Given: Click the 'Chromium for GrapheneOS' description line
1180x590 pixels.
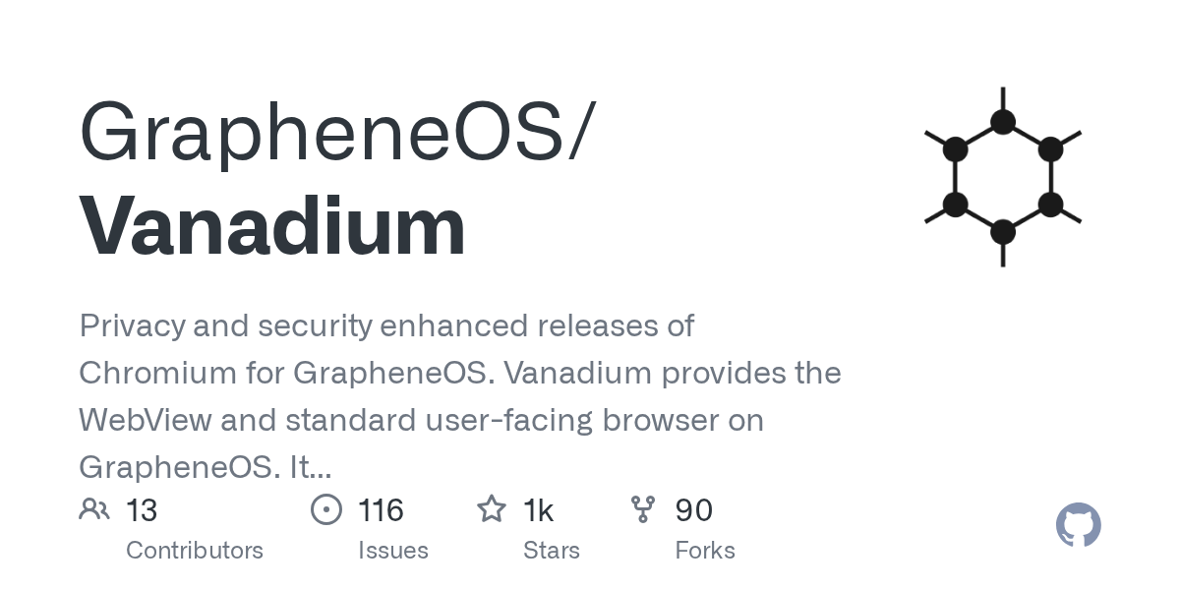Looking at the screenshot, I should (x=459, y=373).
